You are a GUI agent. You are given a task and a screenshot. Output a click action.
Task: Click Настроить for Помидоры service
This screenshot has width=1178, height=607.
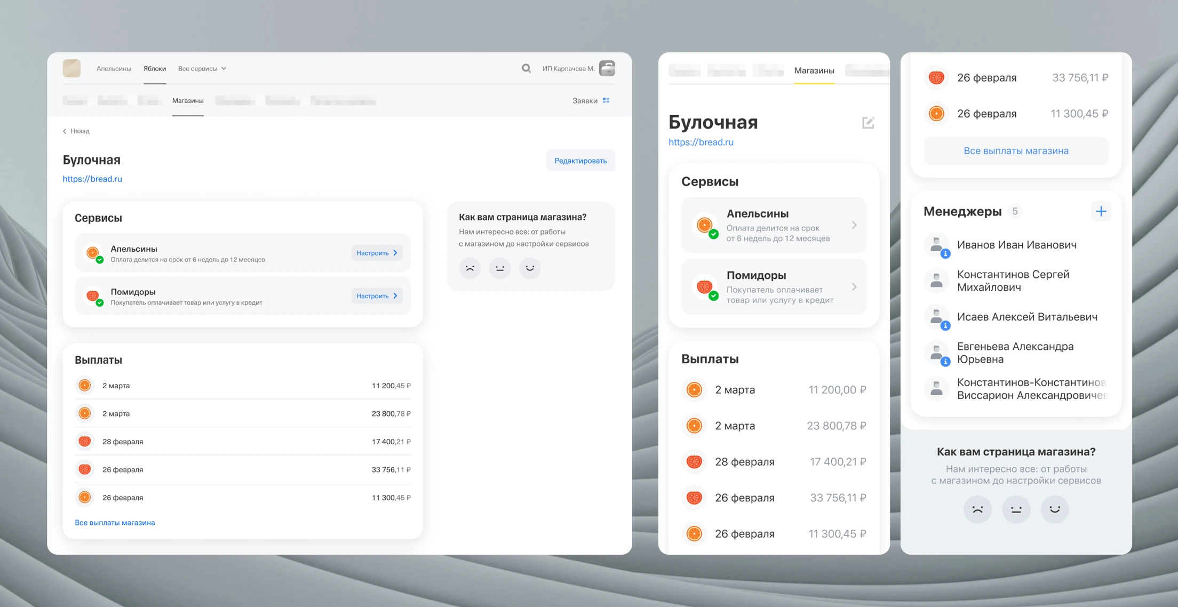pos(377,295)
